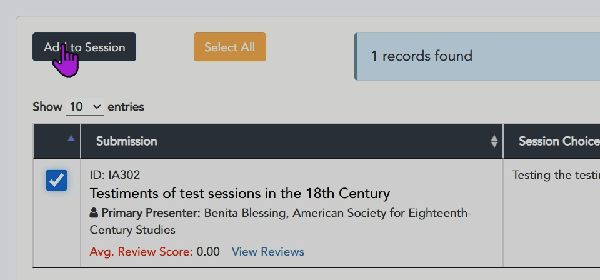The image size is (600, 280).
Task: Click the 'entries' label after the dropdown
Action: [126, 107]
